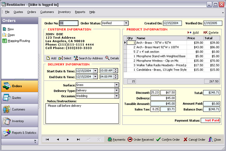
Task: Click the Name column header
Action: [161, 38]
